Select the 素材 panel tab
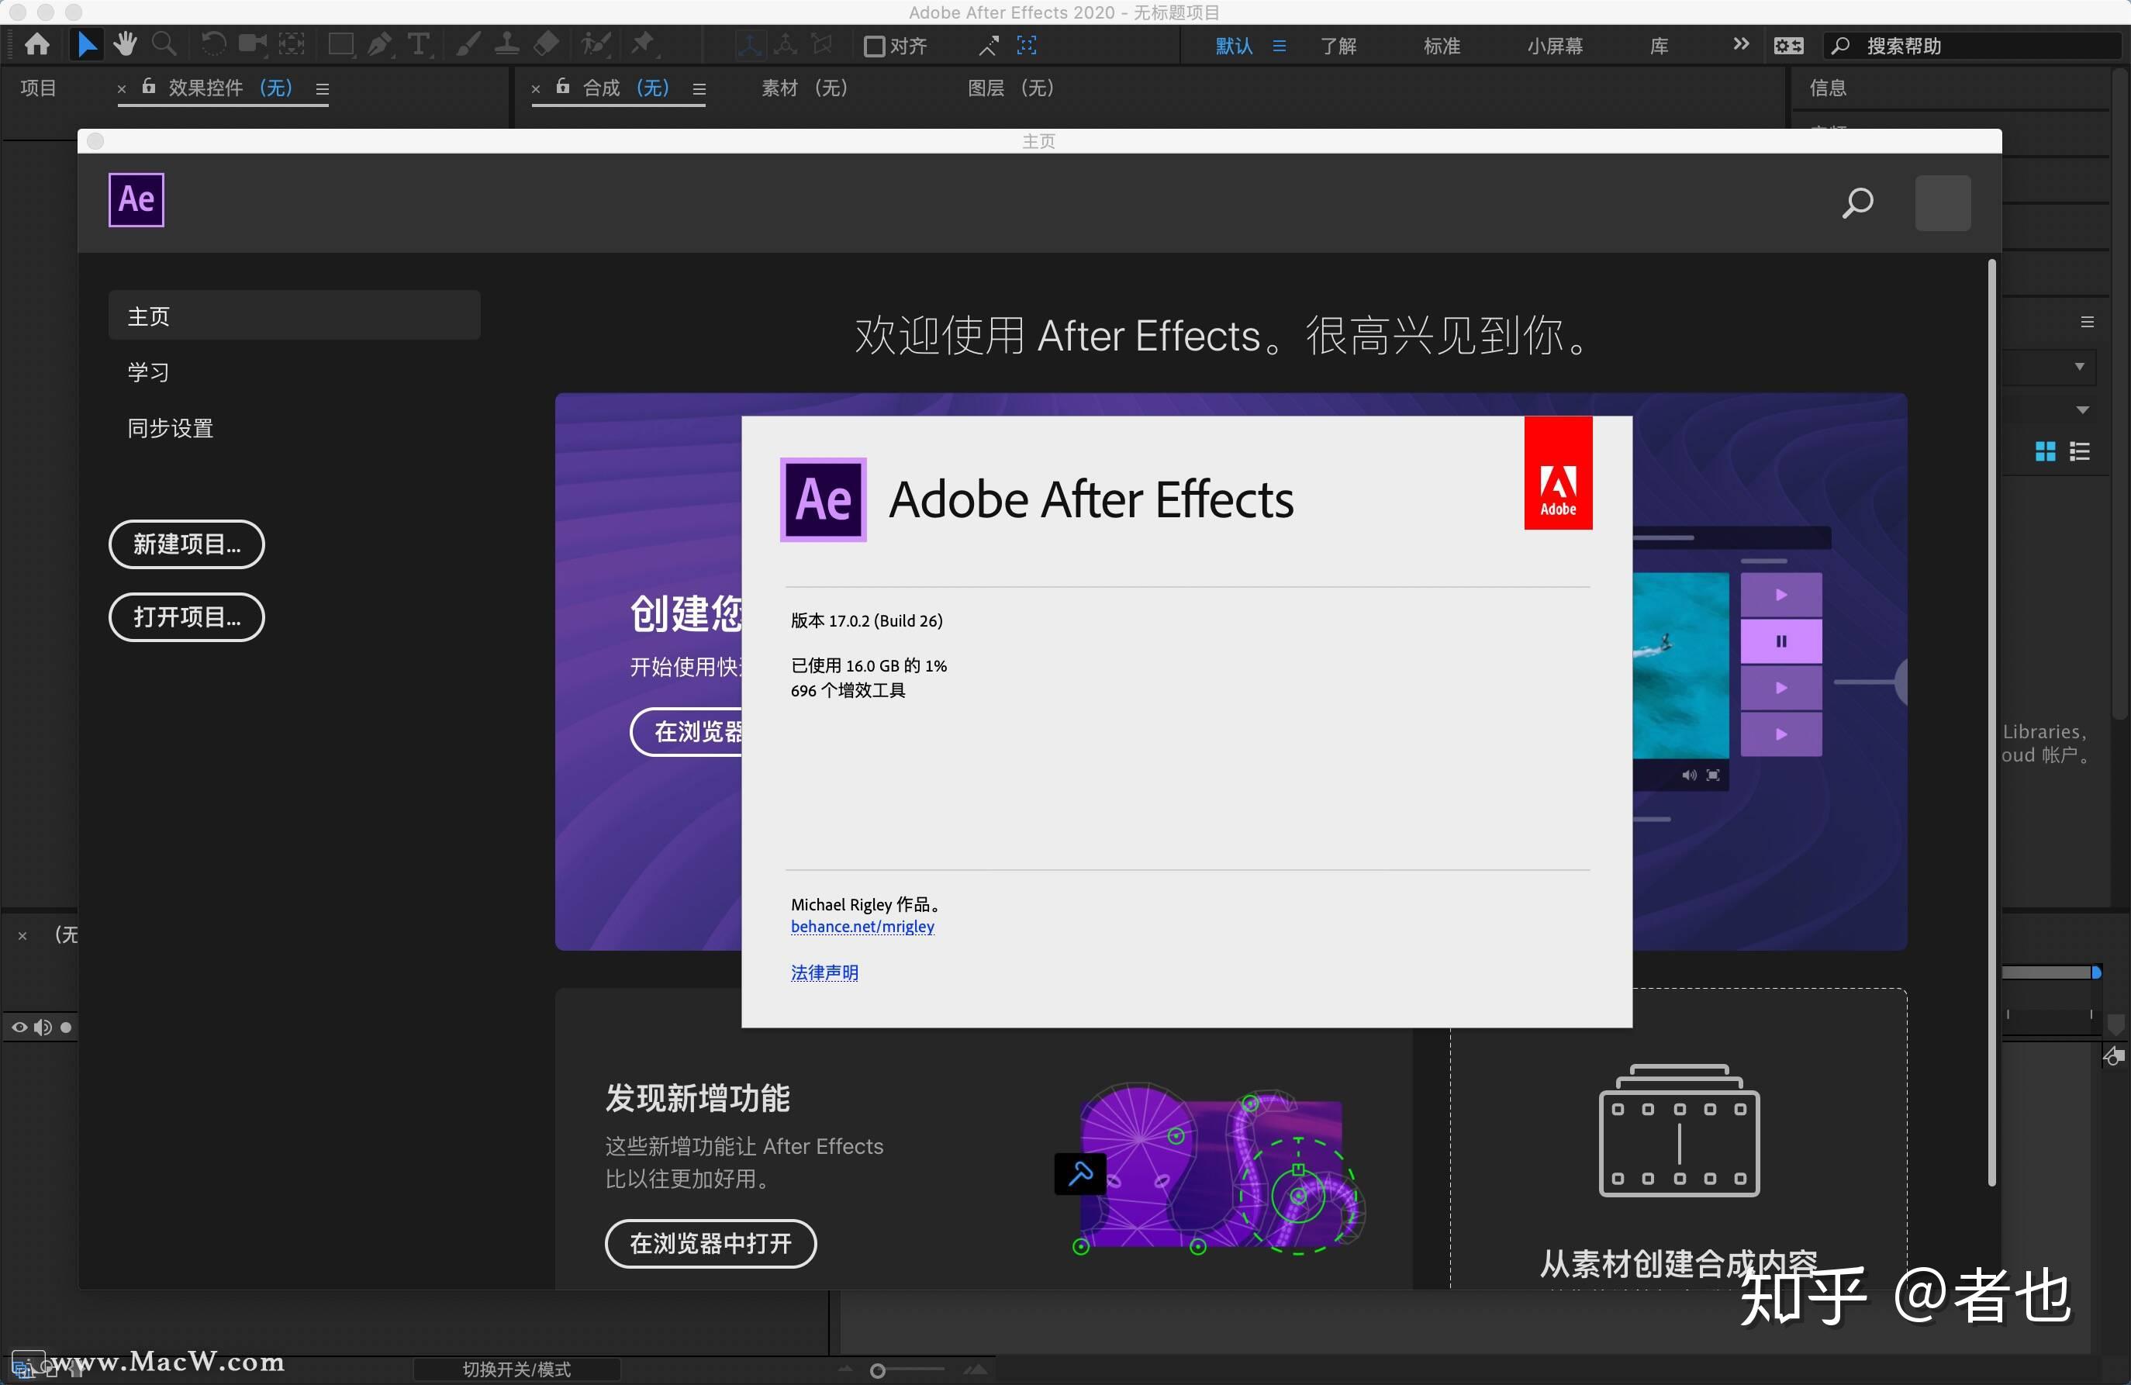The image size is (2131, 1385). pyautogui.click(x=804, y=88)
